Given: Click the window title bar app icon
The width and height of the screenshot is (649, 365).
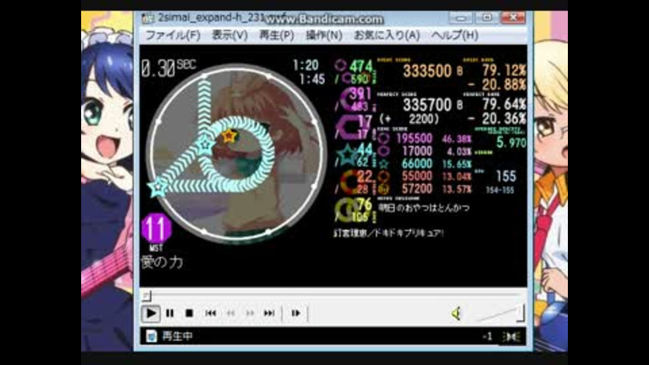Looking at the screenshot, I should 147,18.
